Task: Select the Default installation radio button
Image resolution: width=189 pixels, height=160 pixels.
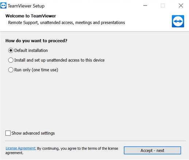Action: coord(11,50)
